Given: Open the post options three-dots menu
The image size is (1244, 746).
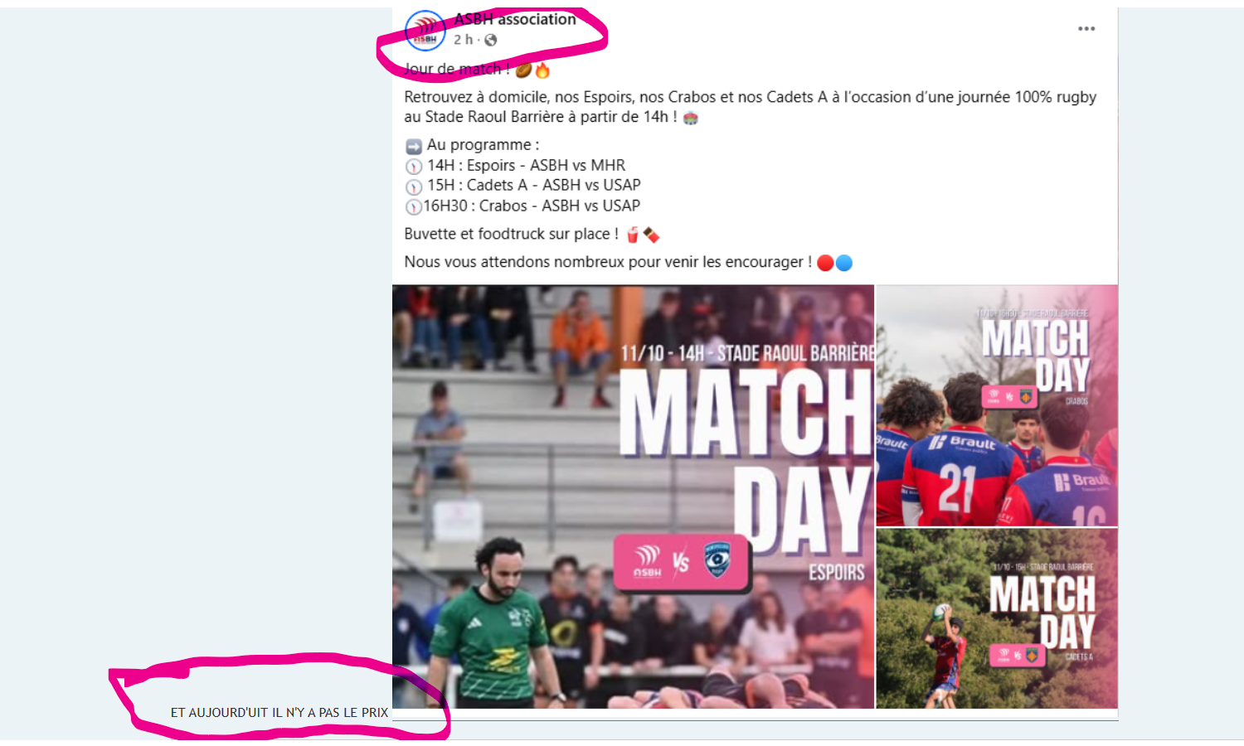Looking at the screenshot, I should (x=1086, y=29).
